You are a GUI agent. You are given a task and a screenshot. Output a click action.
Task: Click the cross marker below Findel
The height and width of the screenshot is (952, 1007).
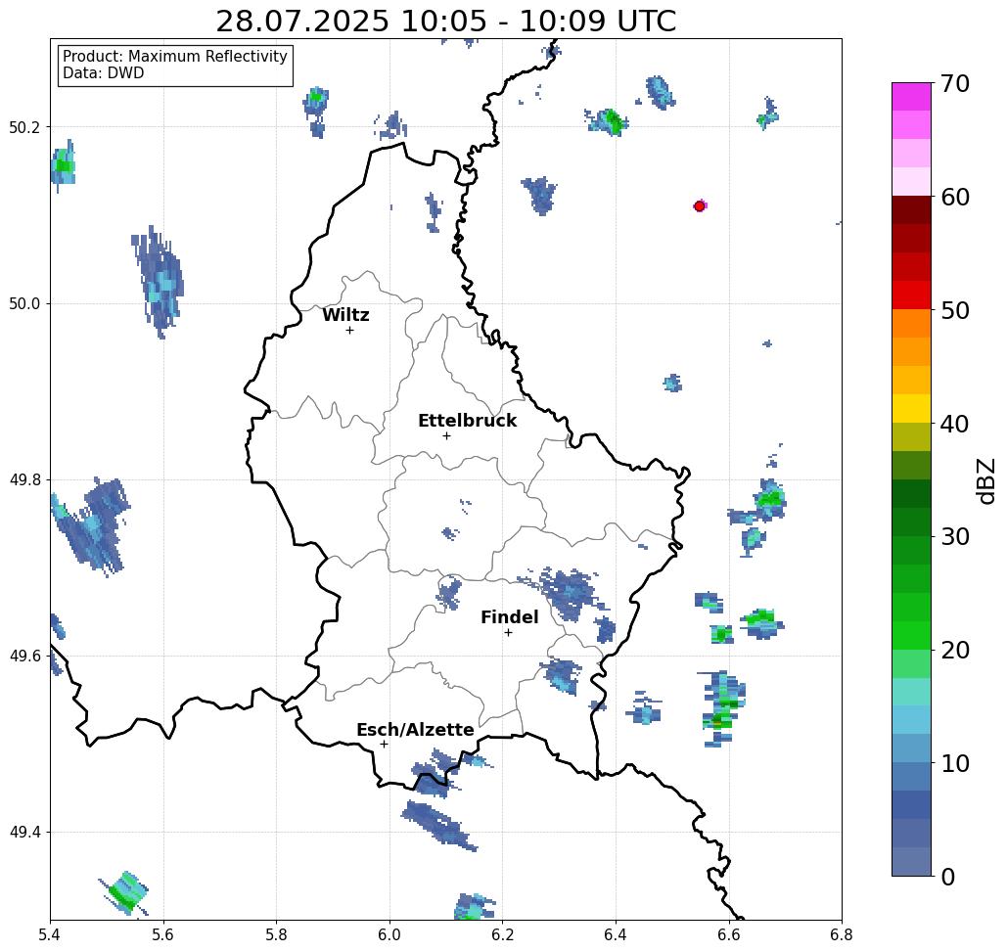(x=508, y=632)
